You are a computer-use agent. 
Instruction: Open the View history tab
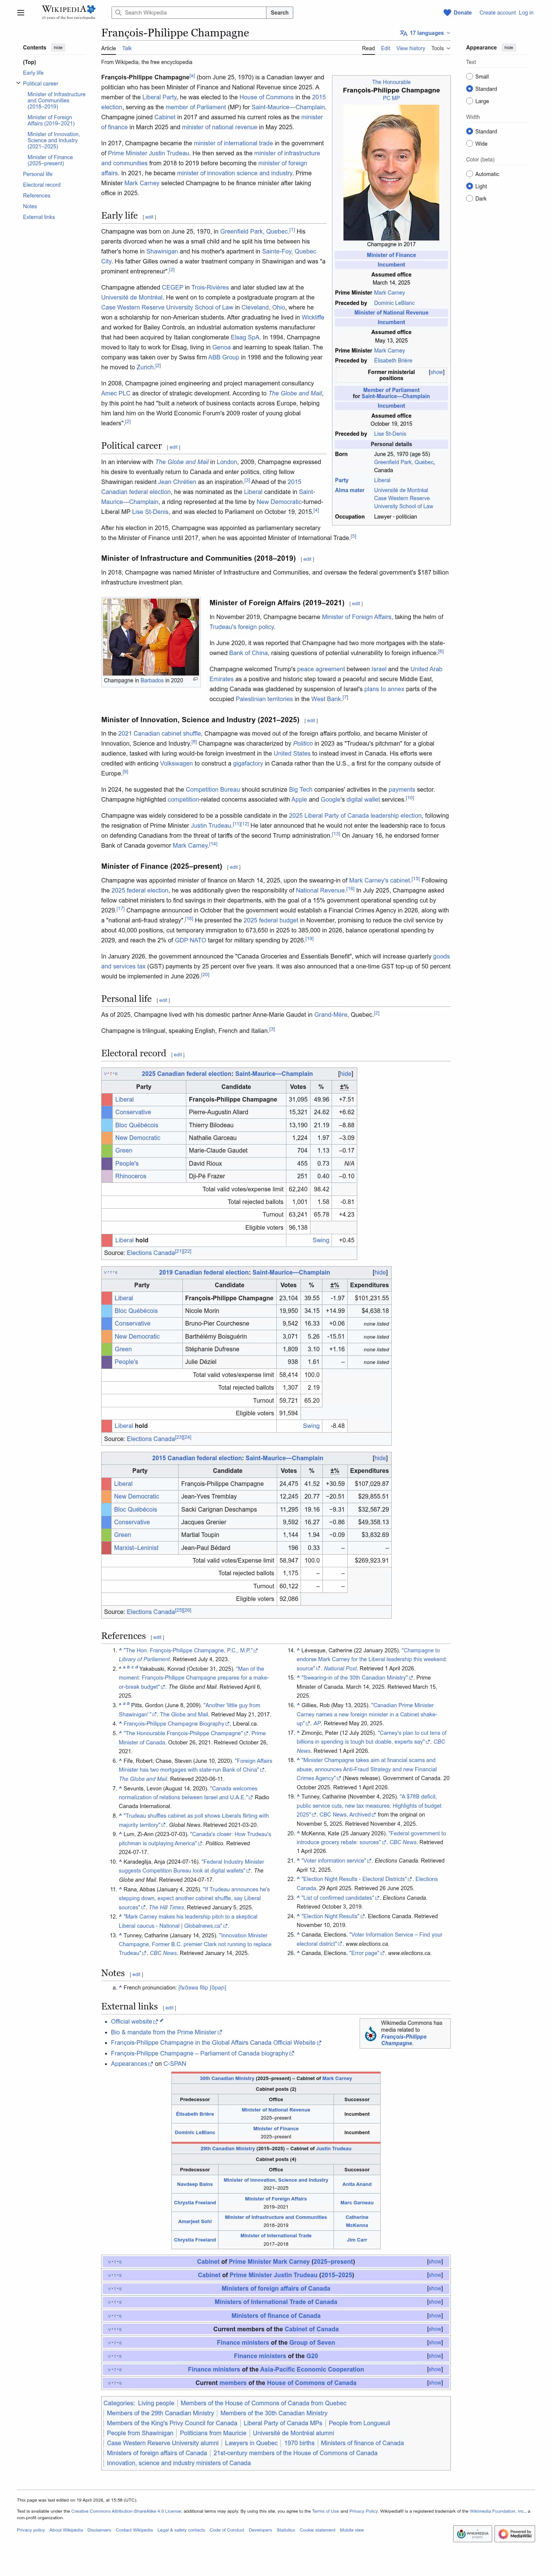click(x=410, y=48)
